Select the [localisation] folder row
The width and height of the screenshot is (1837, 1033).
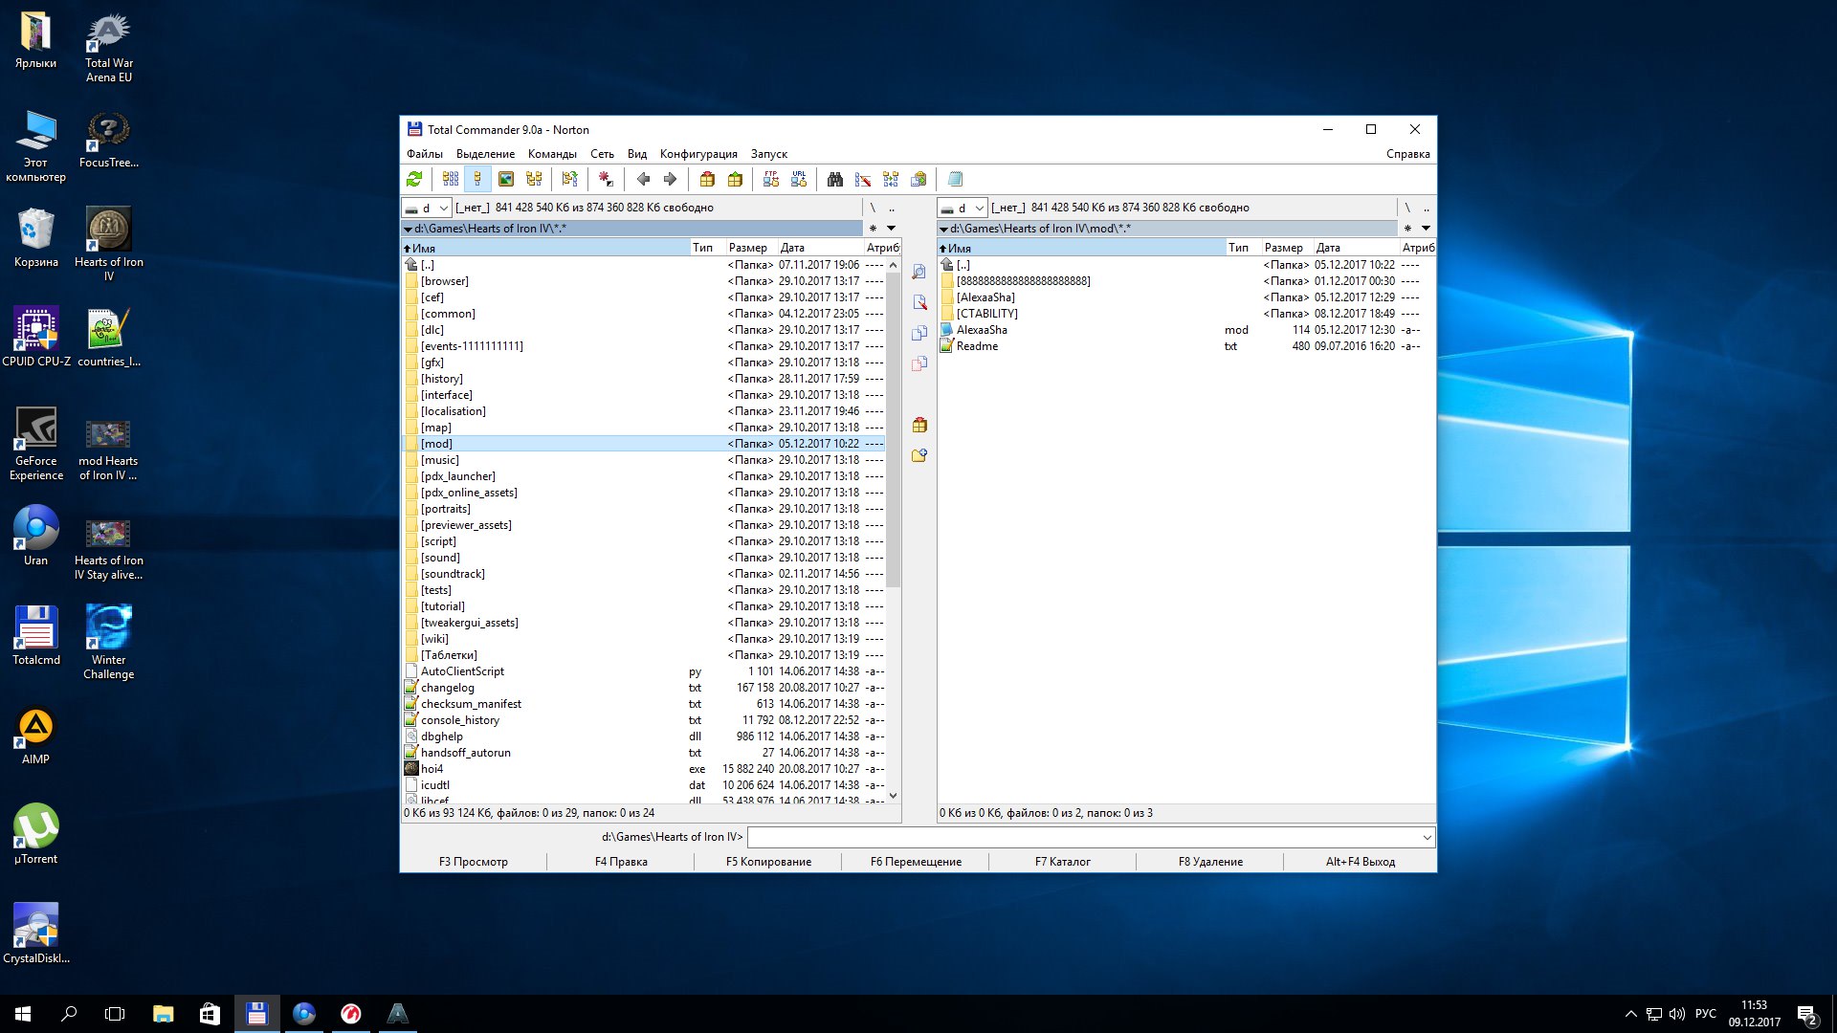coord(643,411)
